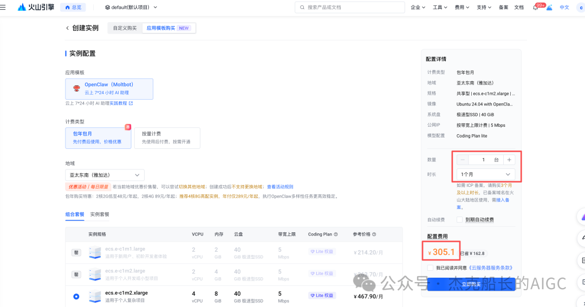Increase quantity with the plus button
This screenshot has height=307, width=585.
509,160
